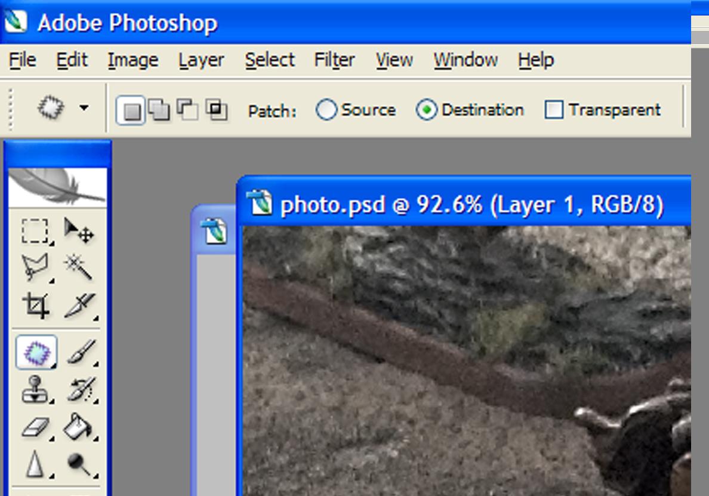The height and width of the screenshot is (496, 709).
Task: Select the Eraser tool
Action: 36,427
